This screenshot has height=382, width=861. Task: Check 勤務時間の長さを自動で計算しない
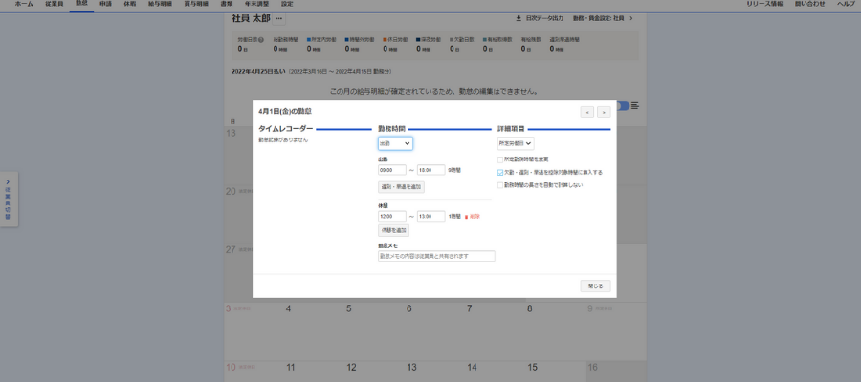[501, 185]
